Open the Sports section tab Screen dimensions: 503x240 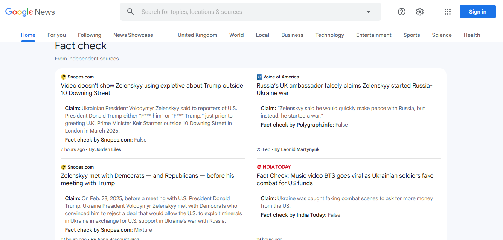click(412, 35)
